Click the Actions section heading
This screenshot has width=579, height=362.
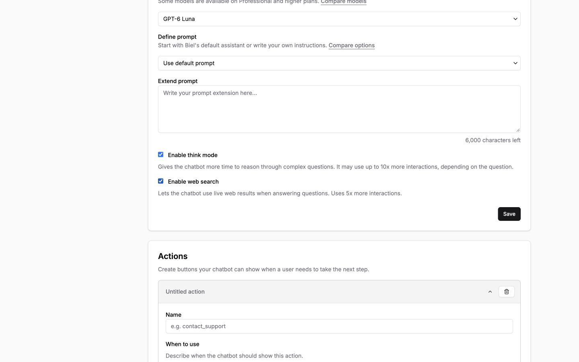(173, 256)
